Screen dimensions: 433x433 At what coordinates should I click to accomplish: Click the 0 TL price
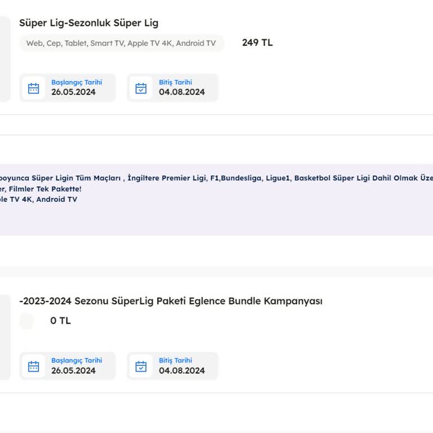click(60, 321)
